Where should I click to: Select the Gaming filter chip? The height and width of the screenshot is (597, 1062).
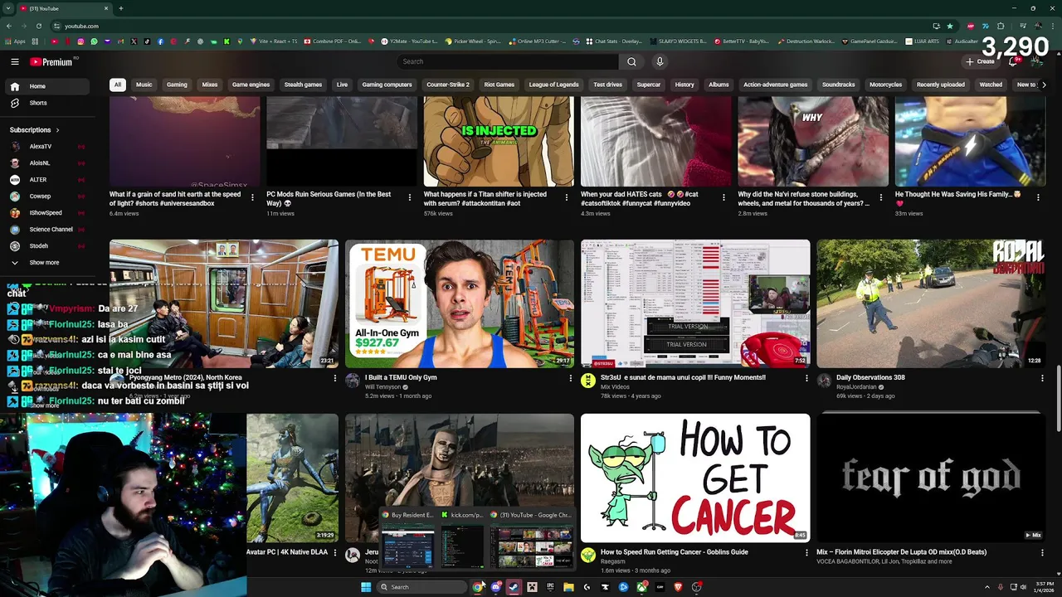pyautogui.click(x=177, y=85)
